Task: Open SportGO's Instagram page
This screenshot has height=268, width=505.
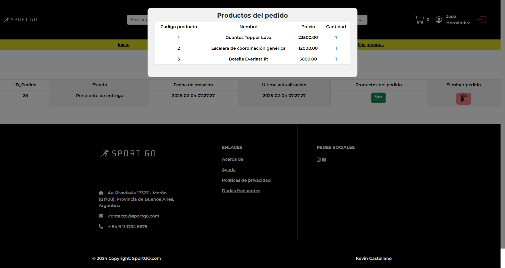Action: point(319,160)
